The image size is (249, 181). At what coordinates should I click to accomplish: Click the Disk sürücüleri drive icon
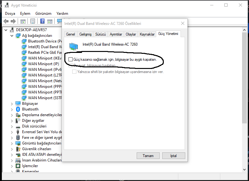[x=18, y=127]
